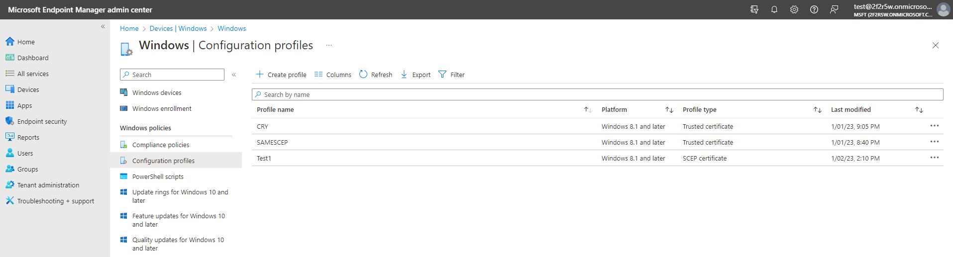The width and height of the screenshot is (953, 257).
Task: Sort by Profile name column arrows
Action: (x=588, y=109)
